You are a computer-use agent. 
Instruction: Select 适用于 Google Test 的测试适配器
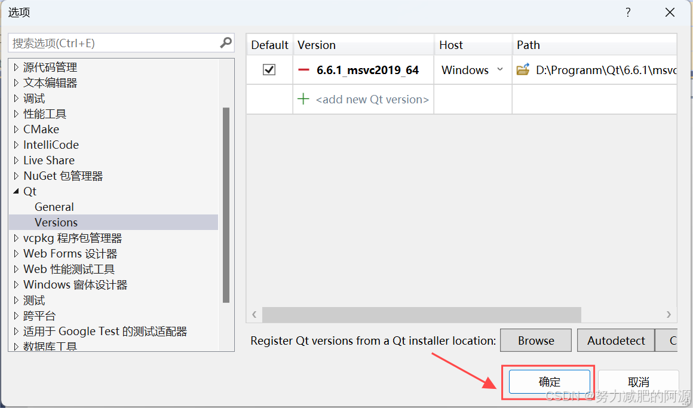coord(105,331)
